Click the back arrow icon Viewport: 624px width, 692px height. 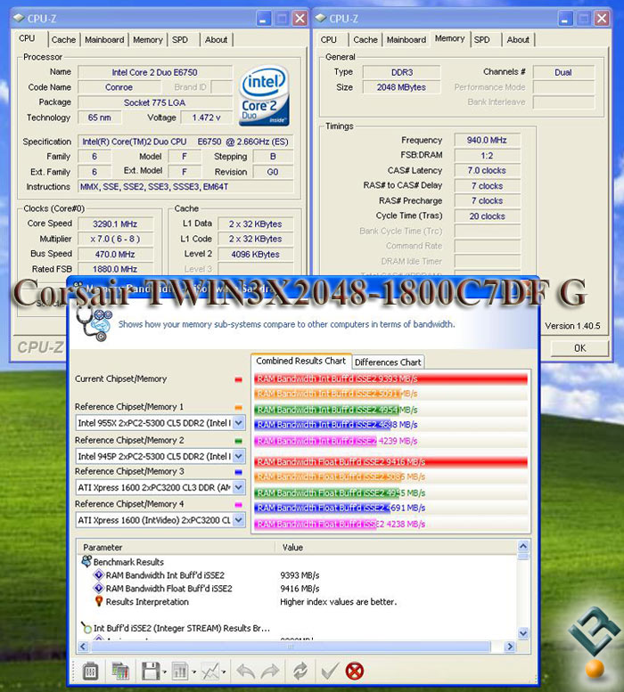(245, 672)
